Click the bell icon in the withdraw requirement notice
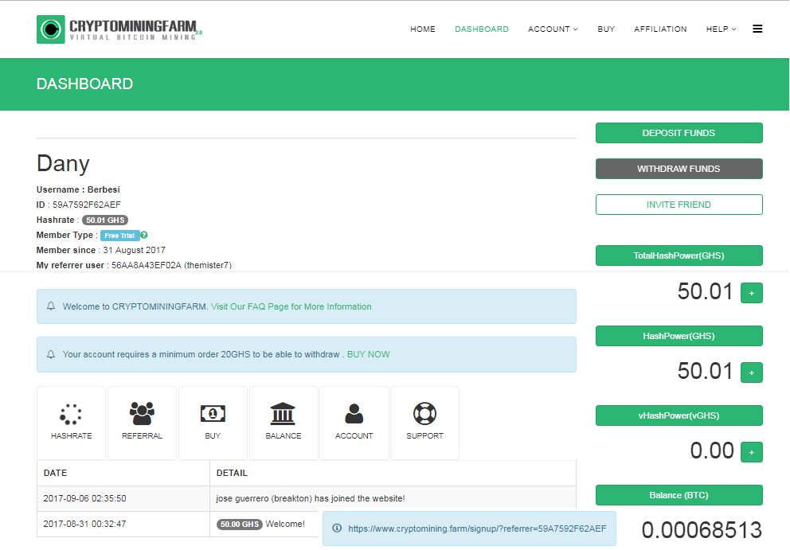790x550 pixels. click(x=51, y=354)
